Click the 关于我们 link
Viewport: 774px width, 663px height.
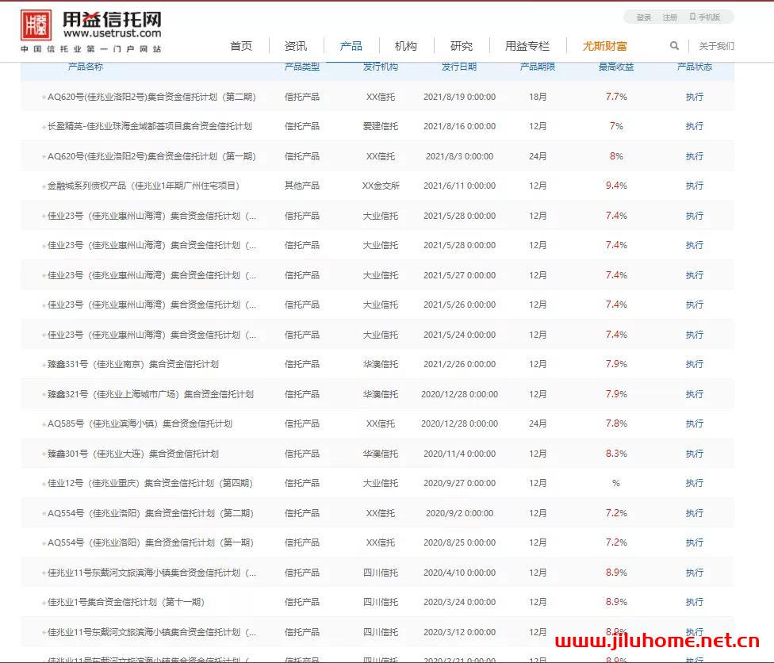718,46
